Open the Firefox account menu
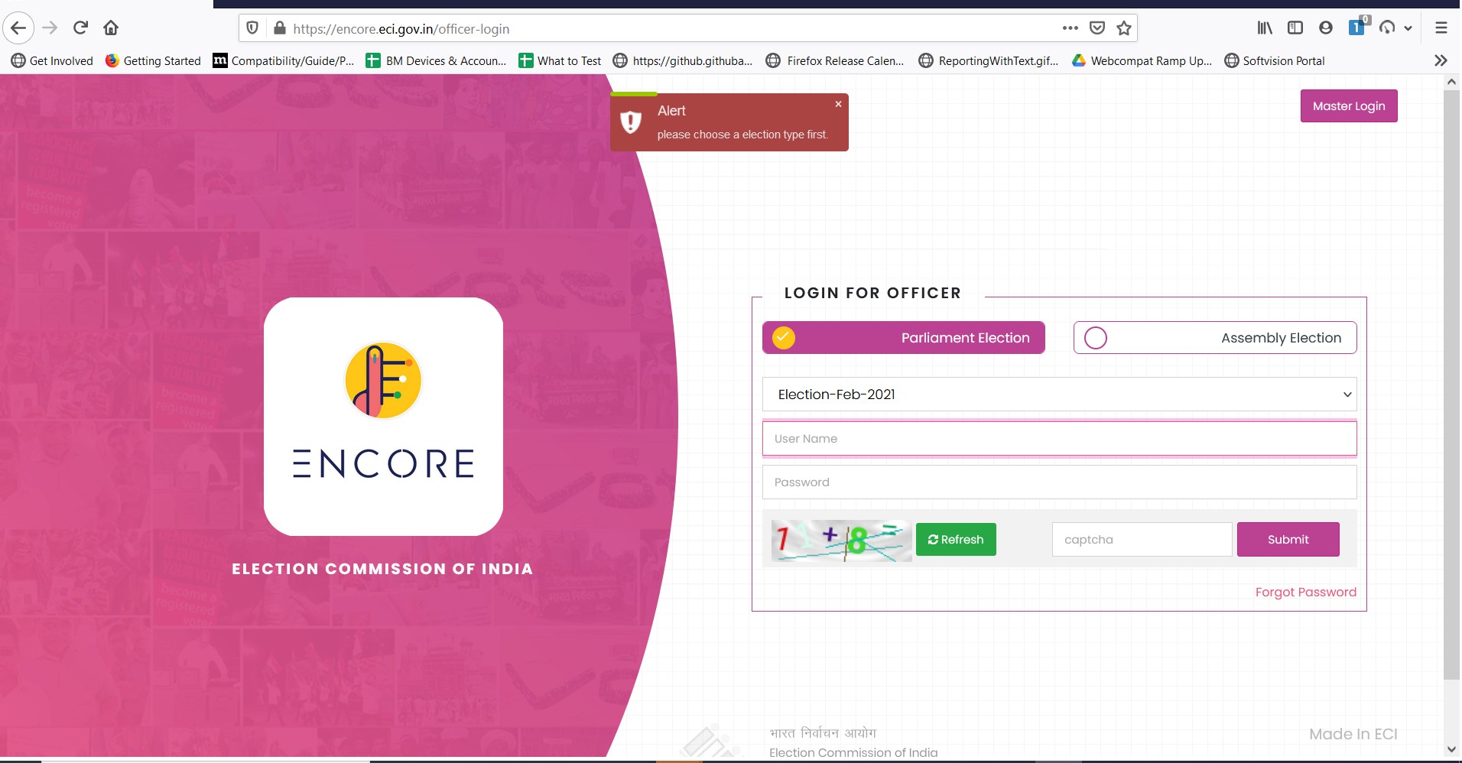Image resolution: width=1462 pixels, height=763 pixels. tap(1326, 28)
